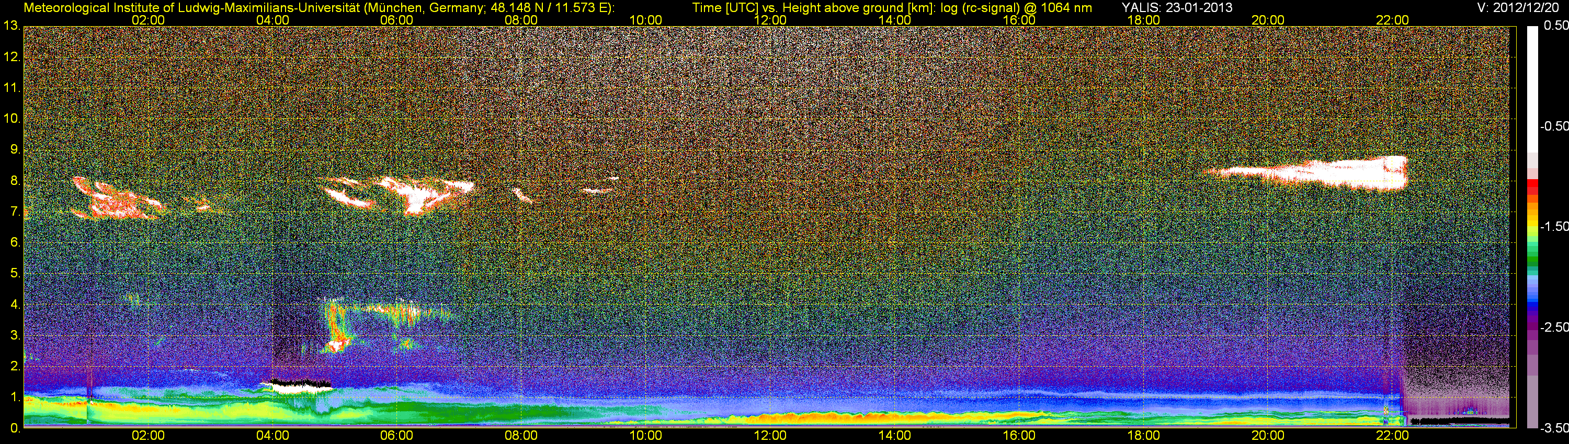The image size is (1569, 444).
Task: Click the 02:00 label on the top time axis
Action: click(148, 20)
